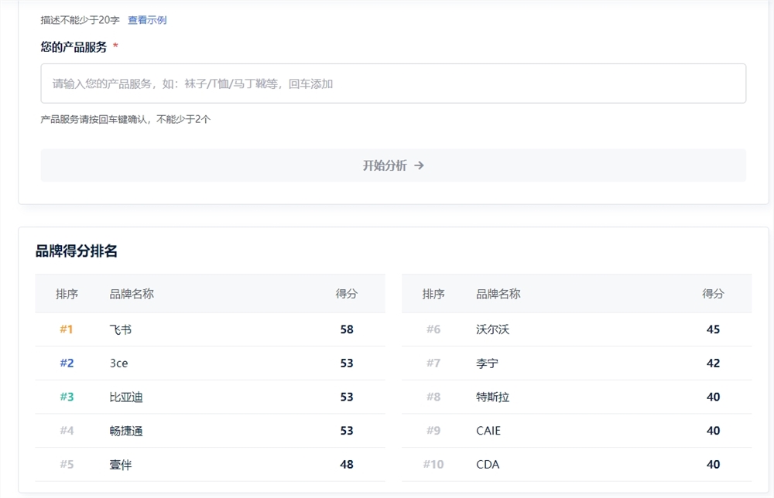
Task: Open the 查看示例 example link
Action: click(x=149, y=19)
